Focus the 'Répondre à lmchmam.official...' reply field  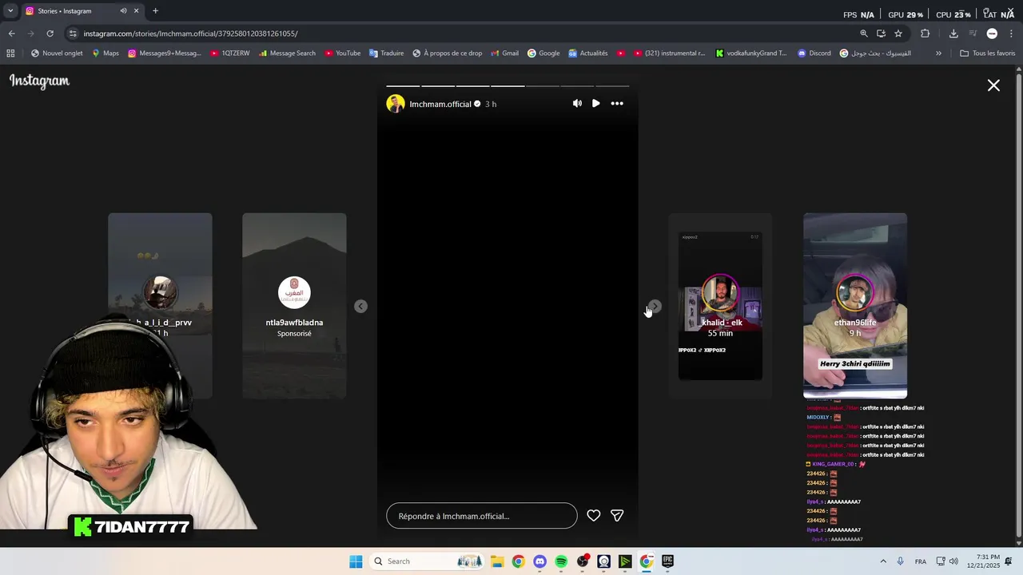(482, 516)
